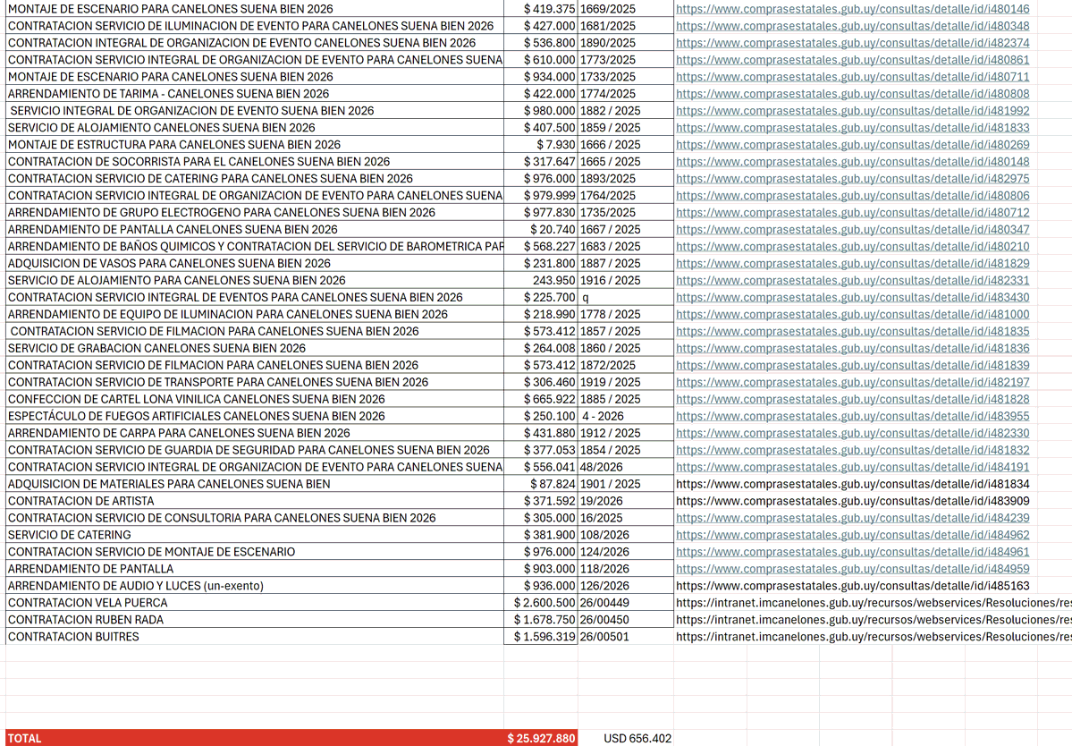
Task: Open the link ending in i483955
Action: coord(853,417)
